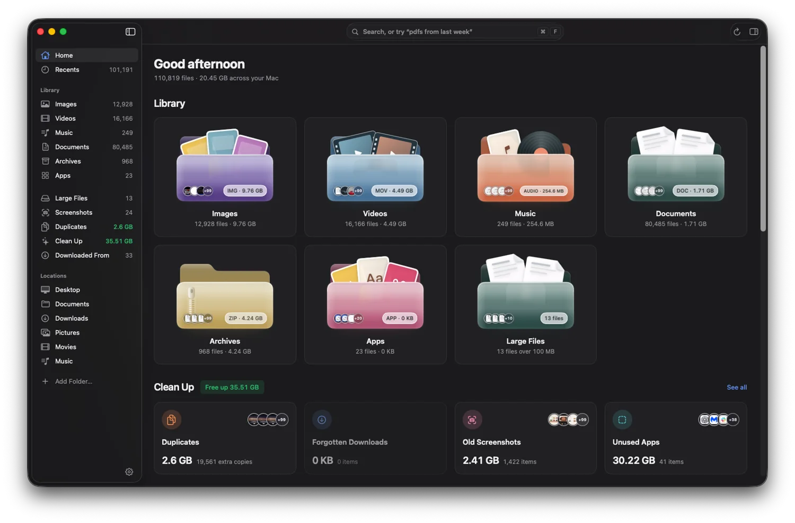Click the 13 files badge on Large Files

pyautogui.click(x=554, y=318)
